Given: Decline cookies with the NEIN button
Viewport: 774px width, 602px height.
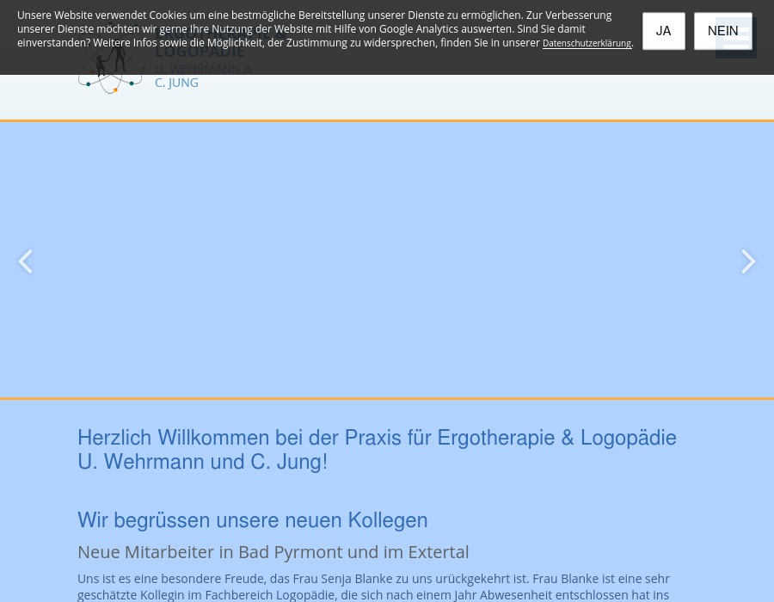Looking at the screenshot, I should pyautogui.click(x=722, y=31).
